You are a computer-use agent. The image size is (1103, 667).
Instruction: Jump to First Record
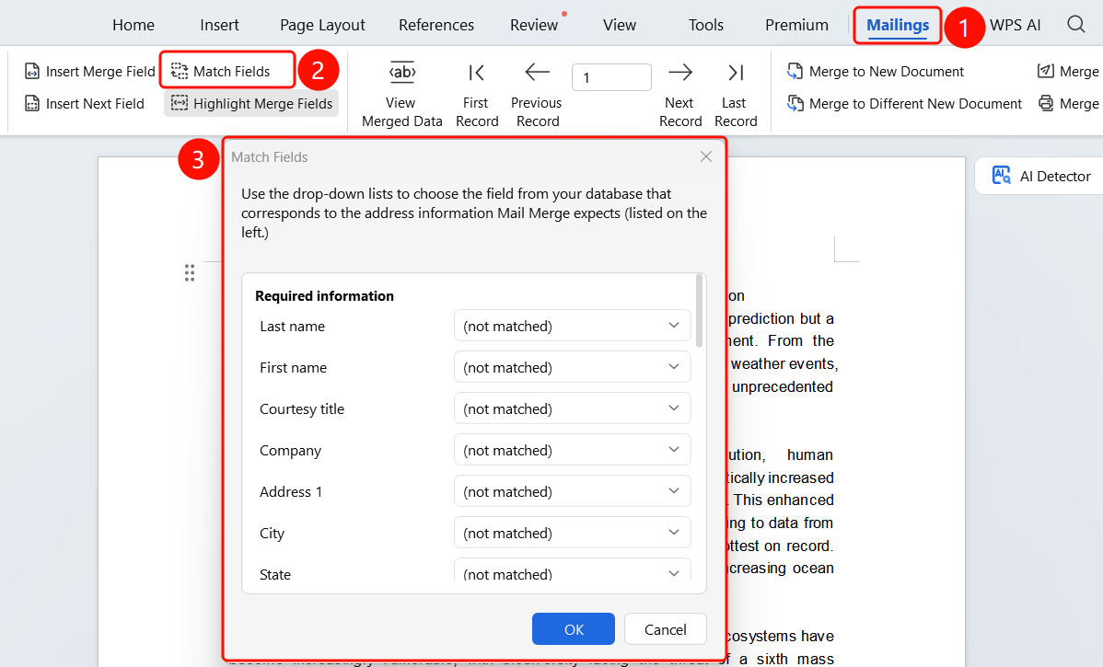pyautogui.click(x=476, y=95)
